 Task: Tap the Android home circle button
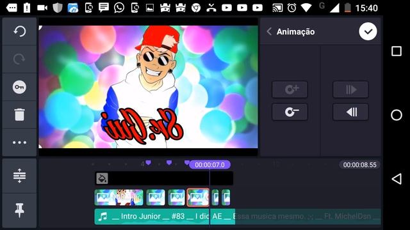click(397, 115)
